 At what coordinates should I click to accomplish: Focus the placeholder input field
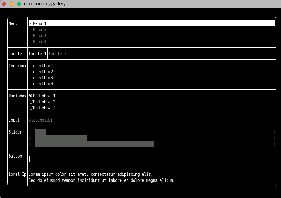(x=152, y=120)
